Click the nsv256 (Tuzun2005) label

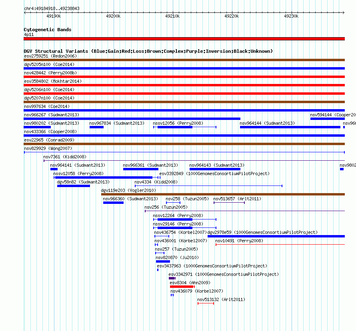point(166,207)
